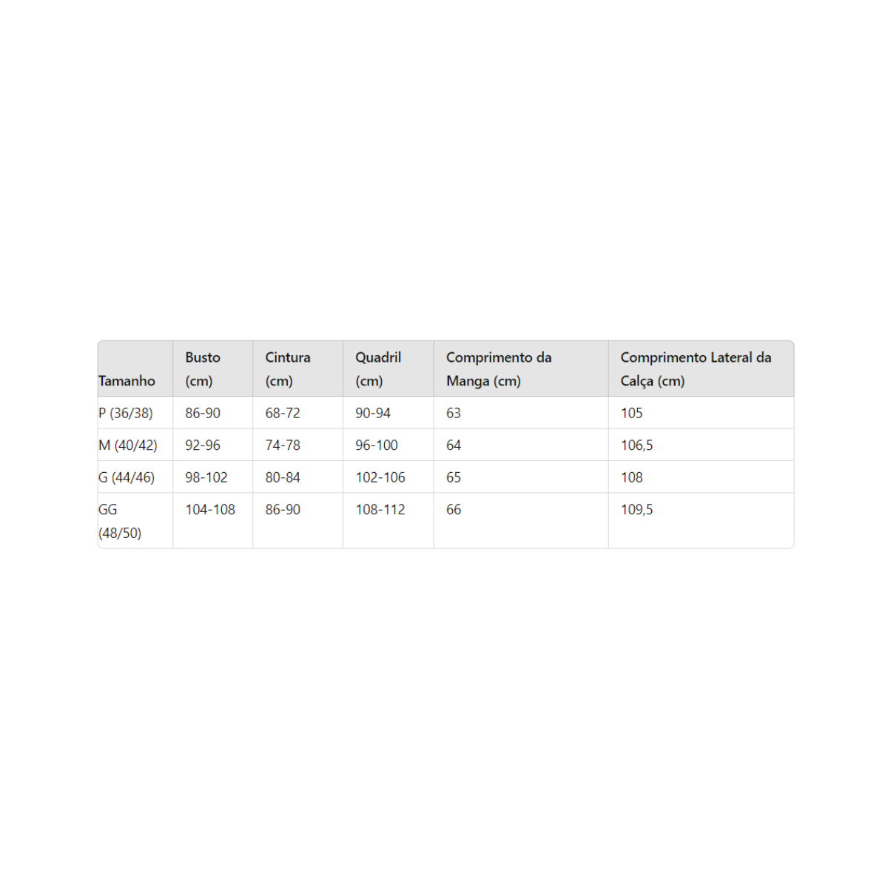888x888 pixels.
Task: Click sleeve length value 63
Action: [x=454, y=413]
